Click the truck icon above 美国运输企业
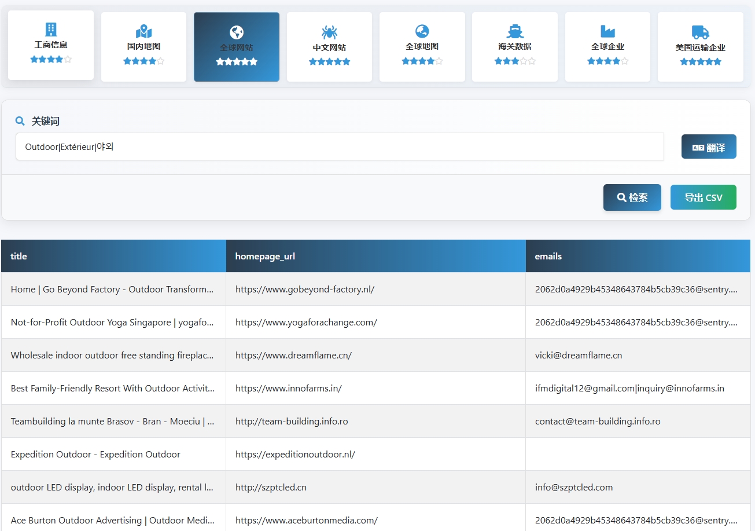 [701, 32]
